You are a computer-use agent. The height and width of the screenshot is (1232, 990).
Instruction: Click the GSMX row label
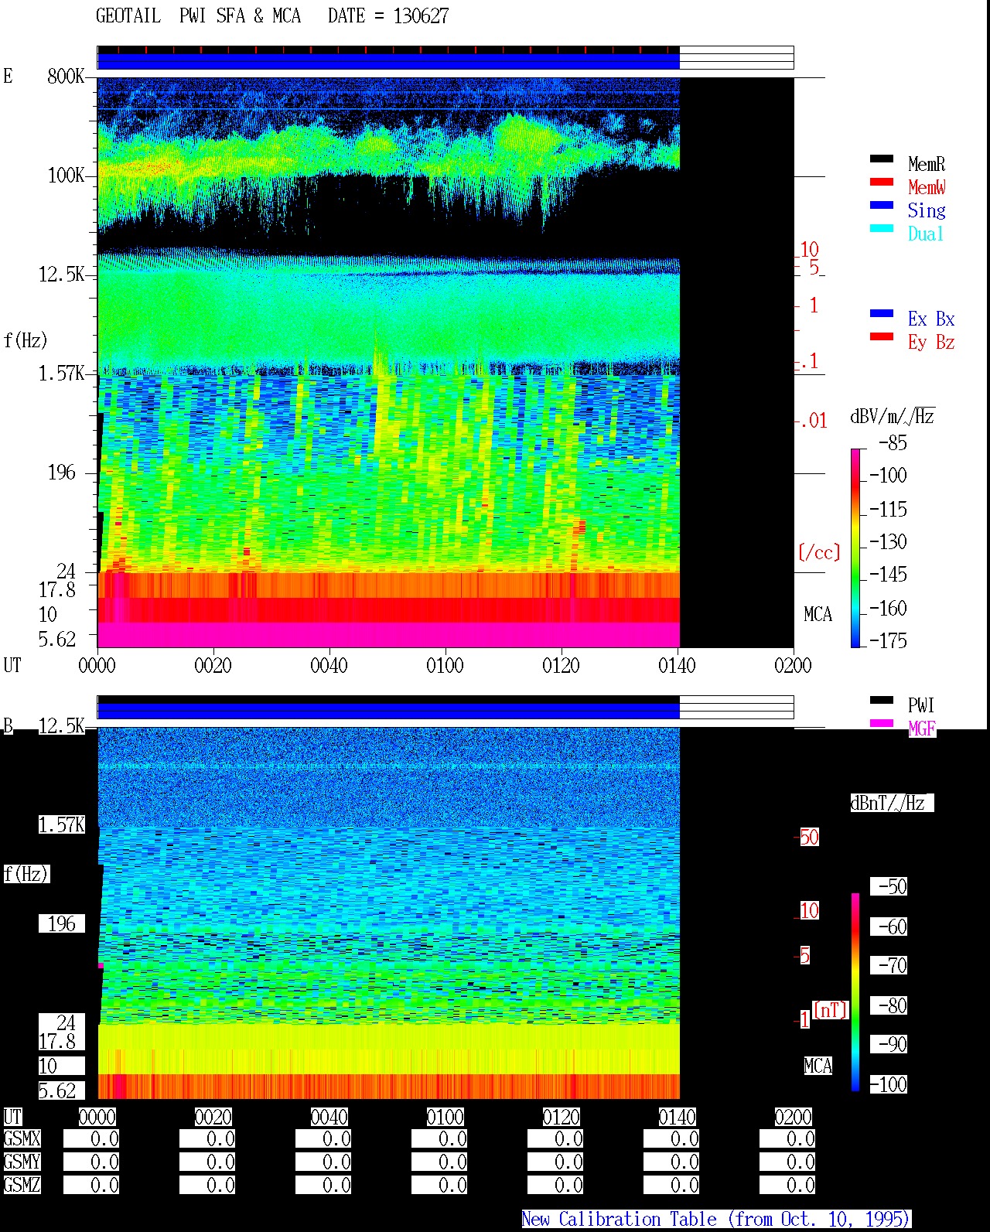point(22,1138)
